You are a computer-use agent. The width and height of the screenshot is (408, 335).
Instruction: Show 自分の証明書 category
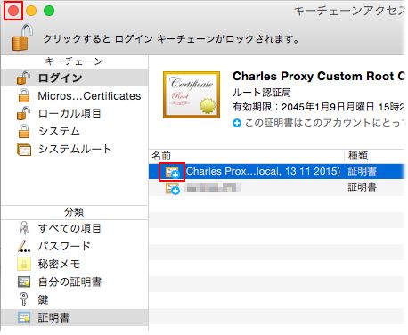[69, 282]
